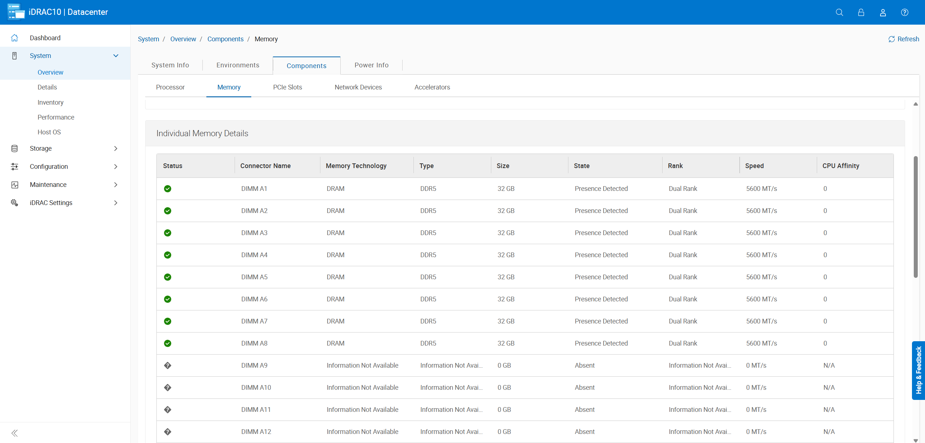The image size is (925, 443).
Task: Collapse the sidebar with double-chevron icon
Action: tap(14, 433)
